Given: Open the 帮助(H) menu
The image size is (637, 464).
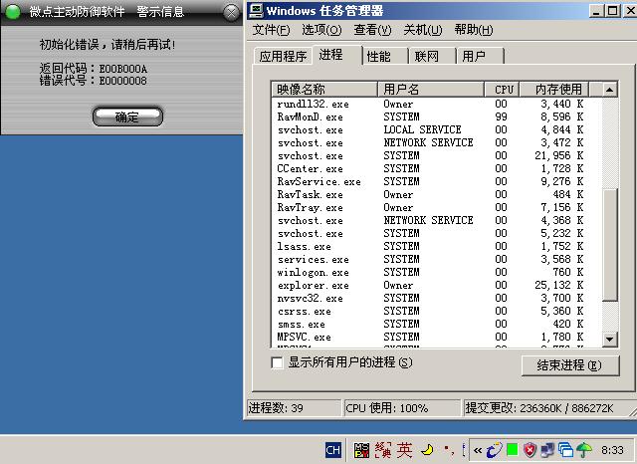Looking at the screenshot, I should (x=474, y=30).
